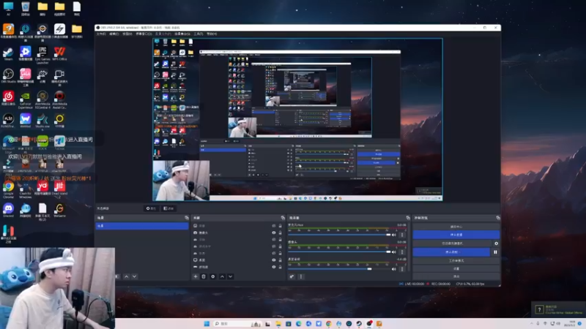Adjust the 麦克风/Aux volume slider
Screen dimensions: 586x329
(x=339, y=235)
